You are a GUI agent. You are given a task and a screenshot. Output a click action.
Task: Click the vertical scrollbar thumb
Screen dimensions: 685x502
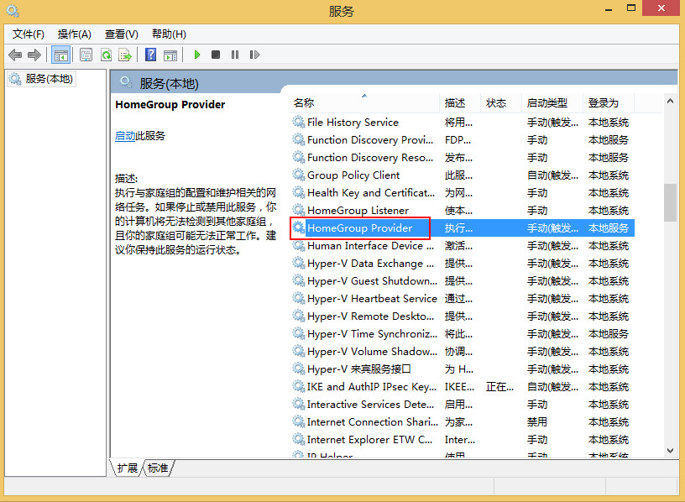[x=670, y=202]
